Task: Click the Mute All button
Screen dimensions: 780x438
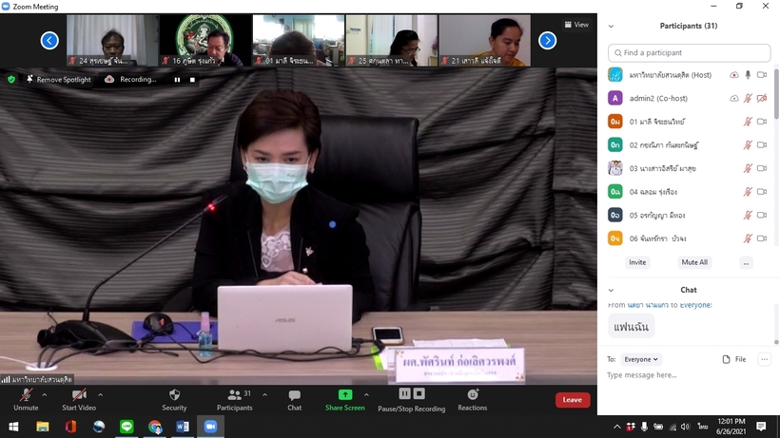Action: pos(693,262)
